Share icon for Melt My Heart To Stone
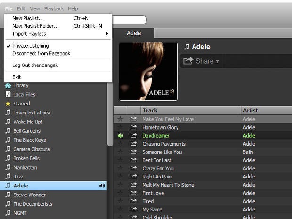The width and height of the screenshot is (292, 219). (134, 184)
